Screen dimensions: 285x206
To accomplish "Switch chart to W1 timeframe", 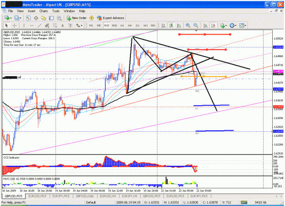I will click(145, 26).
